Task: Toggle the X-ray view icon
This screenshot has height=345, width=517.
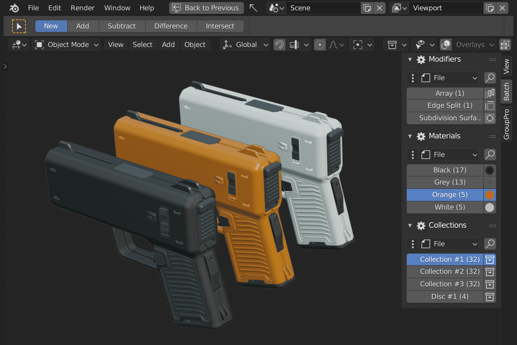Action: pyautogui.click(x=505, y=45)
